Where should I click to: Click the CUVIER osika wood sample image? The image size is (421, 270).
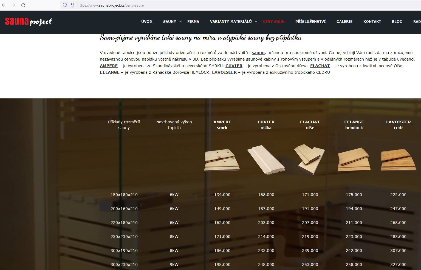266,160
